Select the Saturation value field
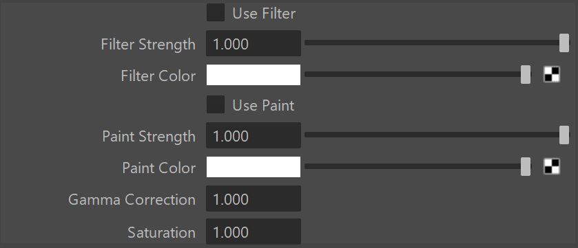This screenshot has height=248, width=578. (254, 232)
